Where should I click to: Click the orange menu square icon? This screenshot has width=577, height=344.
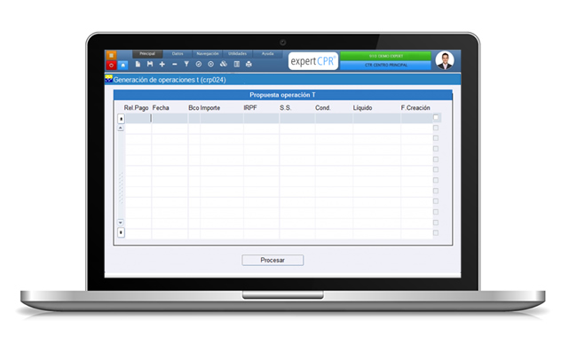111,55
